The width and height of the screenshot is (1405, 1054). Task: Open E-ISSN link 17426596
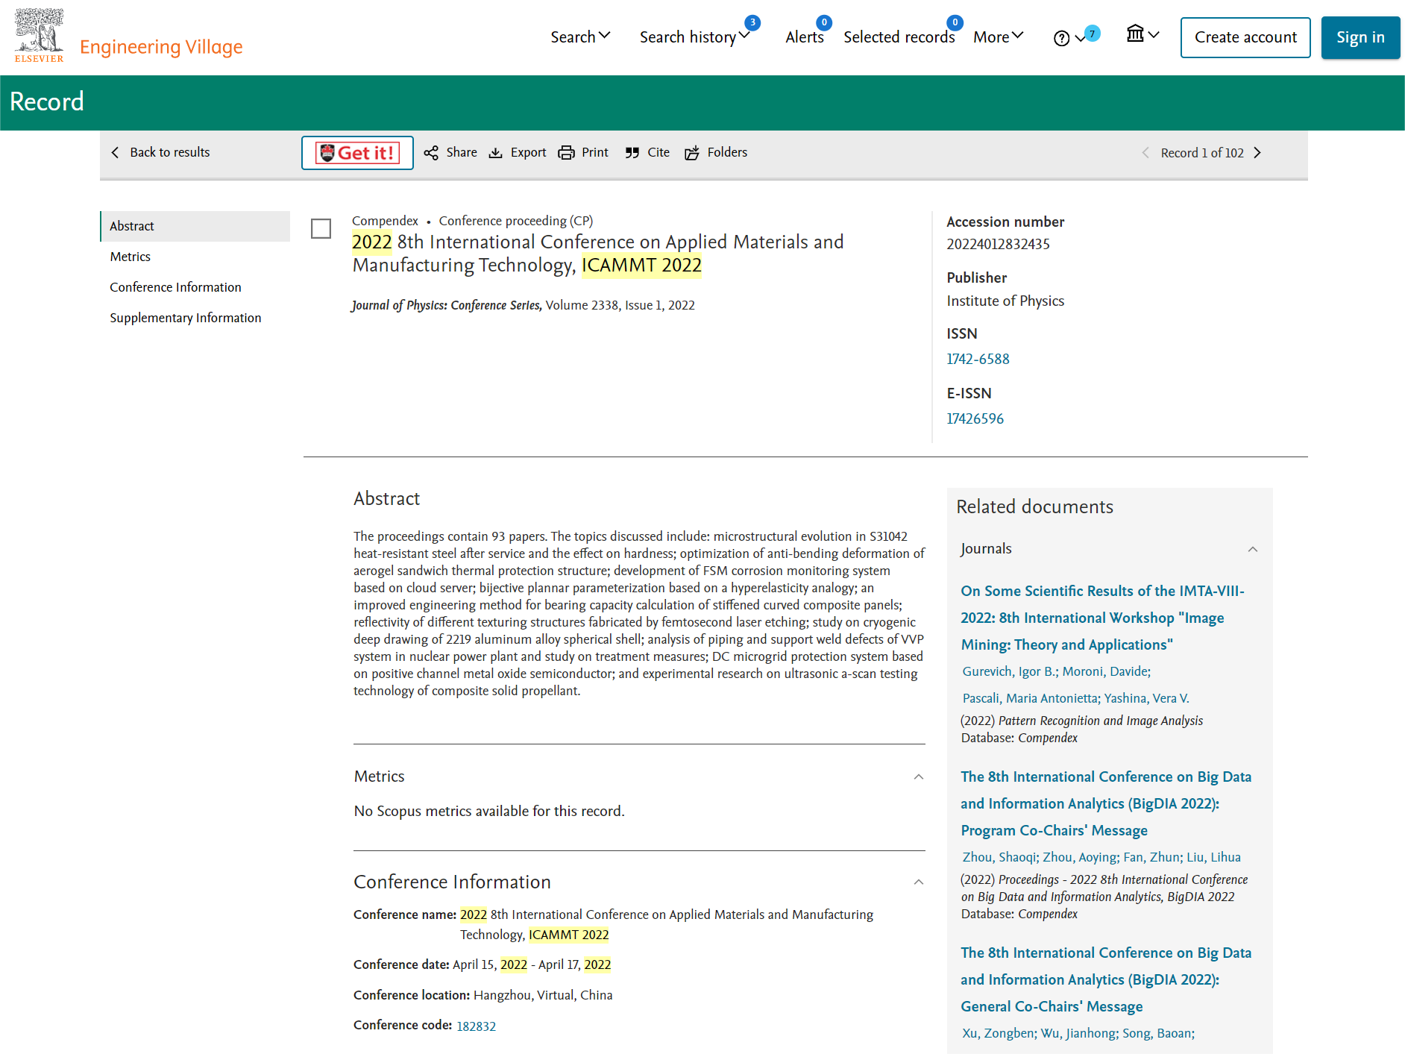[x=975, y=418]
